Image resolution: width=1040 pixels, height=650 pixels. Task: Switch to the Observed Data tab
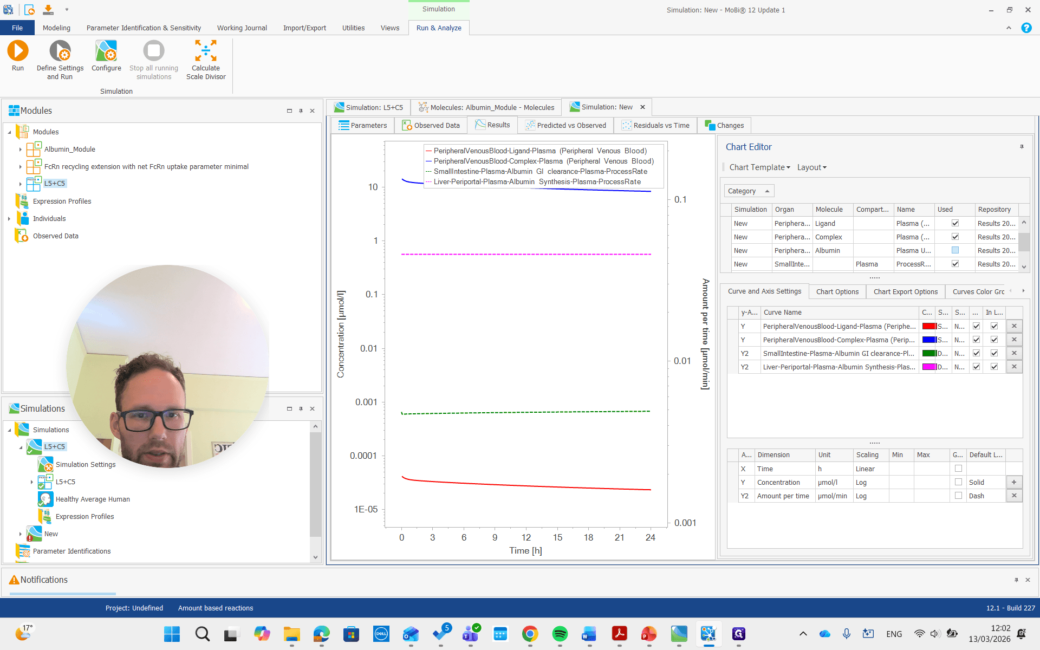(431, 125)
